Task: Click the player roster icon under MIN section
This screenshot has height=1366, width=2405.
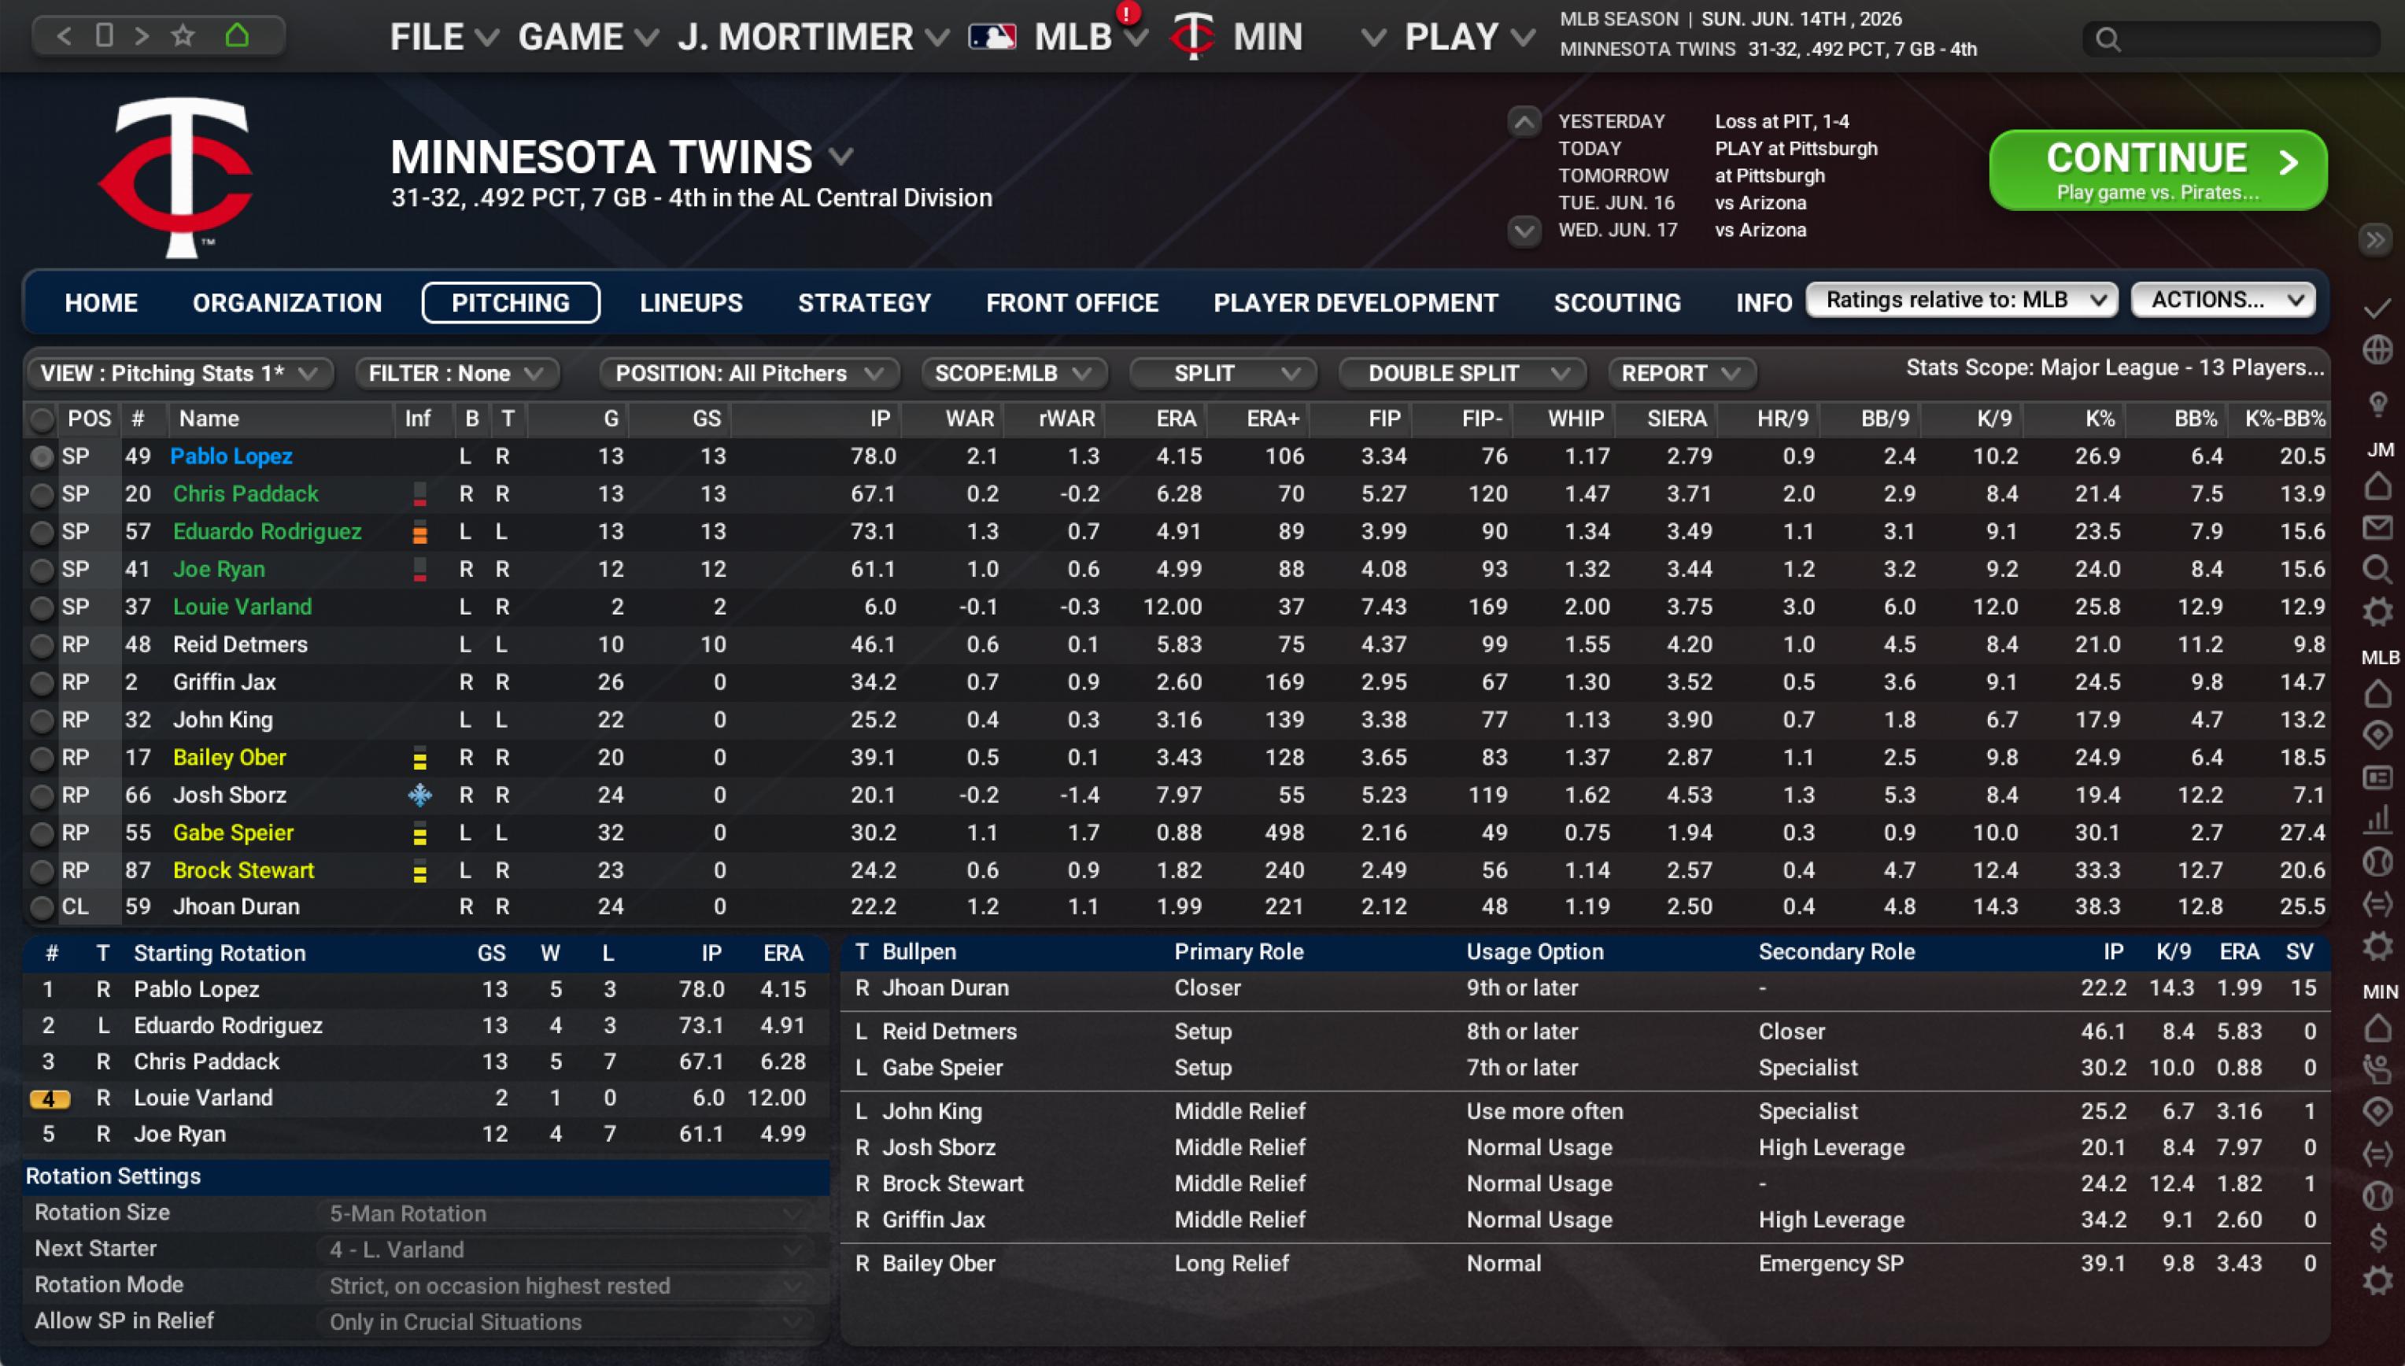Action: pyautogui.click(x=2377, y=1069)
